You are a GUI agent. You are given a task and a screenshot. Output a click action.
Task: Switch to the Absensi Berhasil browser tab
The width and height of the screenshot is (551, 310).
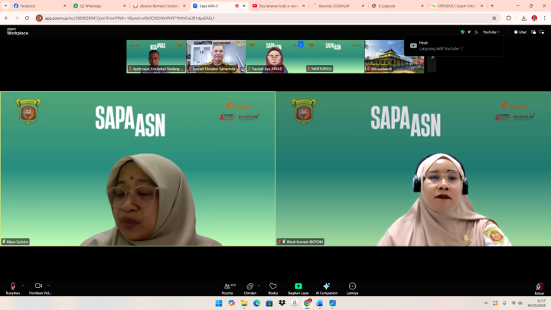[x=158, y=6]
